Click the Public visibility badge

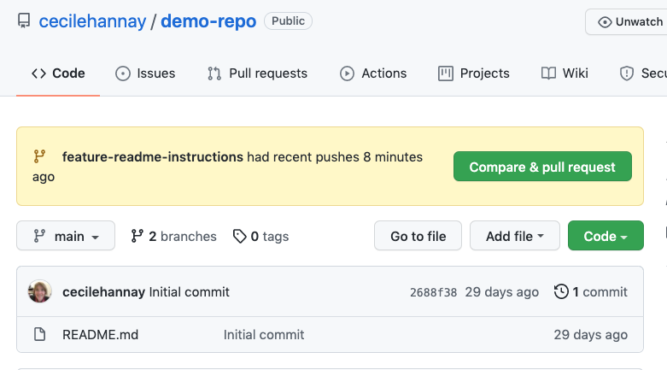coord(288,21)
